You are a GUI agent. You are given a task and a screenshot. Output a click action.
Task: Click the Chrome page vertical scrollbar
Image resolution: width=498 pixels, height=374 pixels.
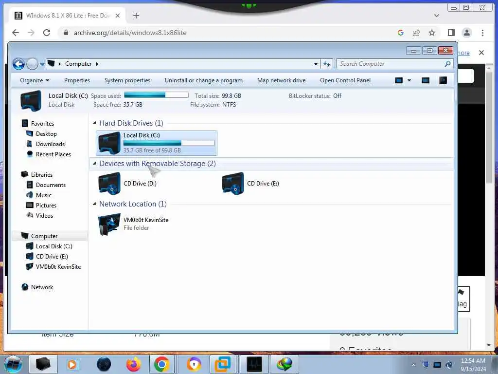tap(489, 127)
